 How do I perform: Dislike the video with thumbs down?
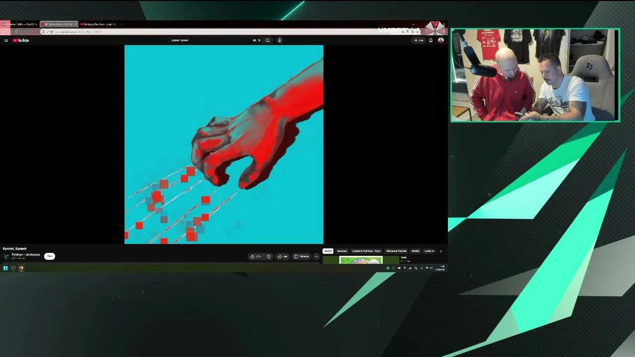[x=268, y=256]
